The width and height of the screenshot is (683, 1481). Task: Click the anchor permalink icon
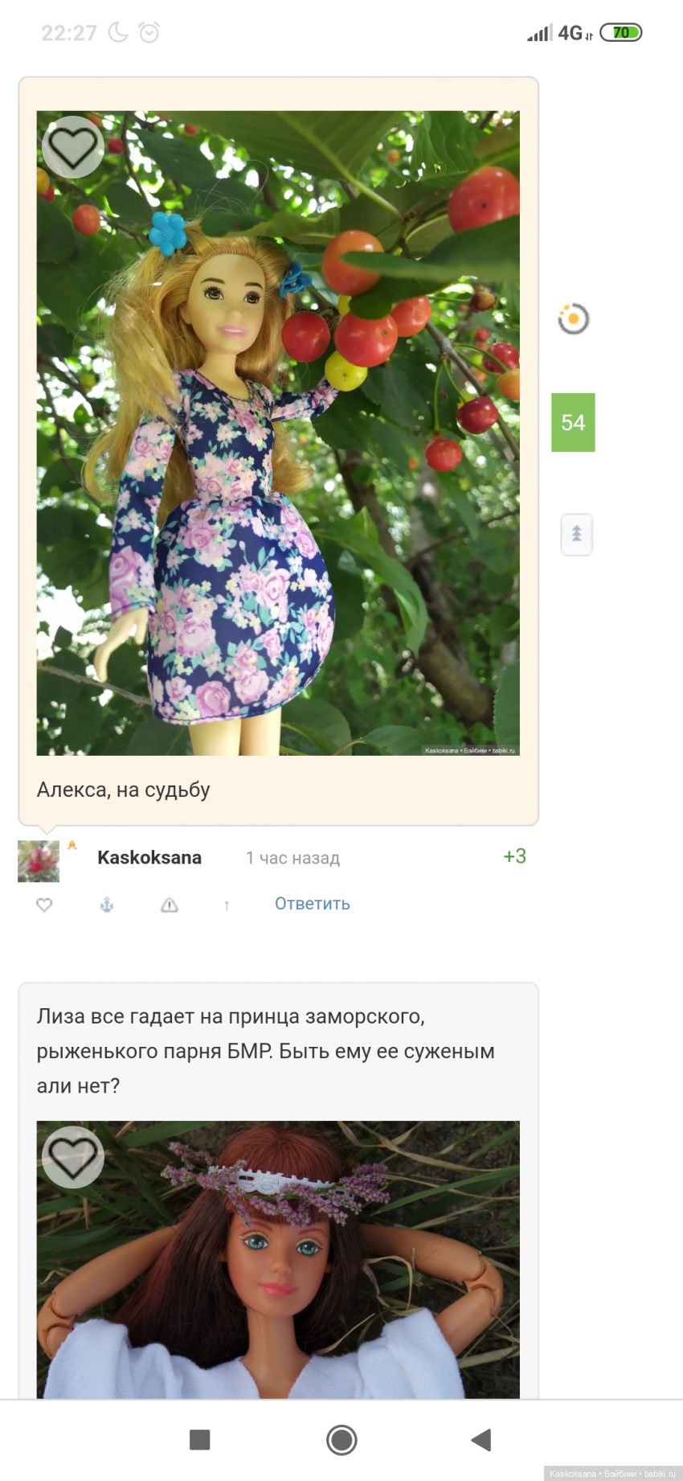click(x=106, y=905)
